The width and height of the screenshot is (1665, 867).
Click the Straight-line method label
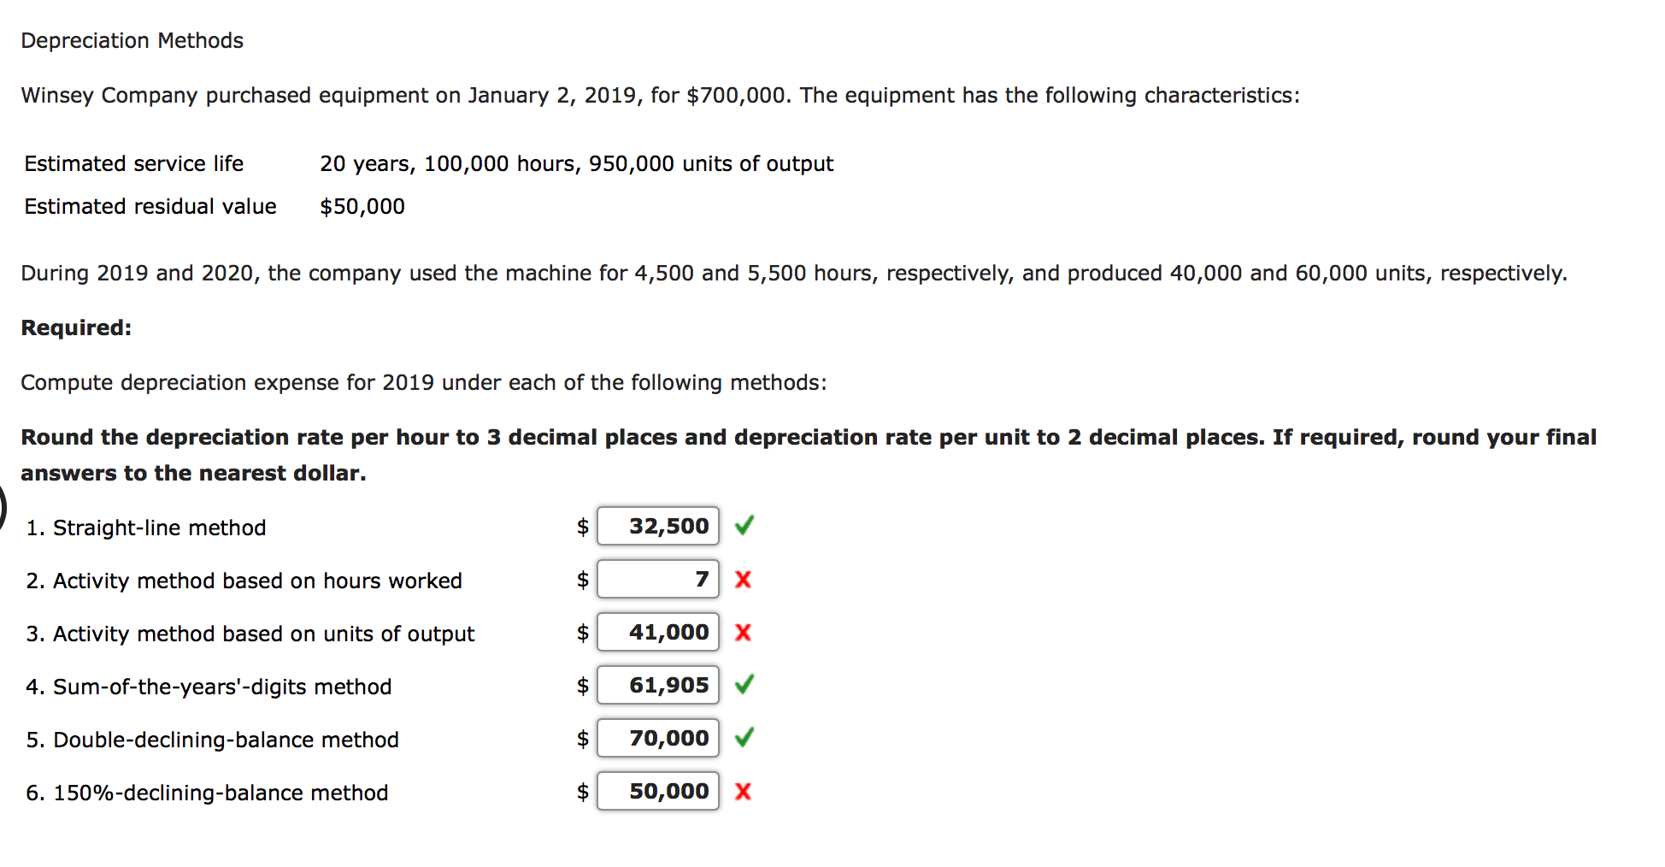(x=147, y=528)
